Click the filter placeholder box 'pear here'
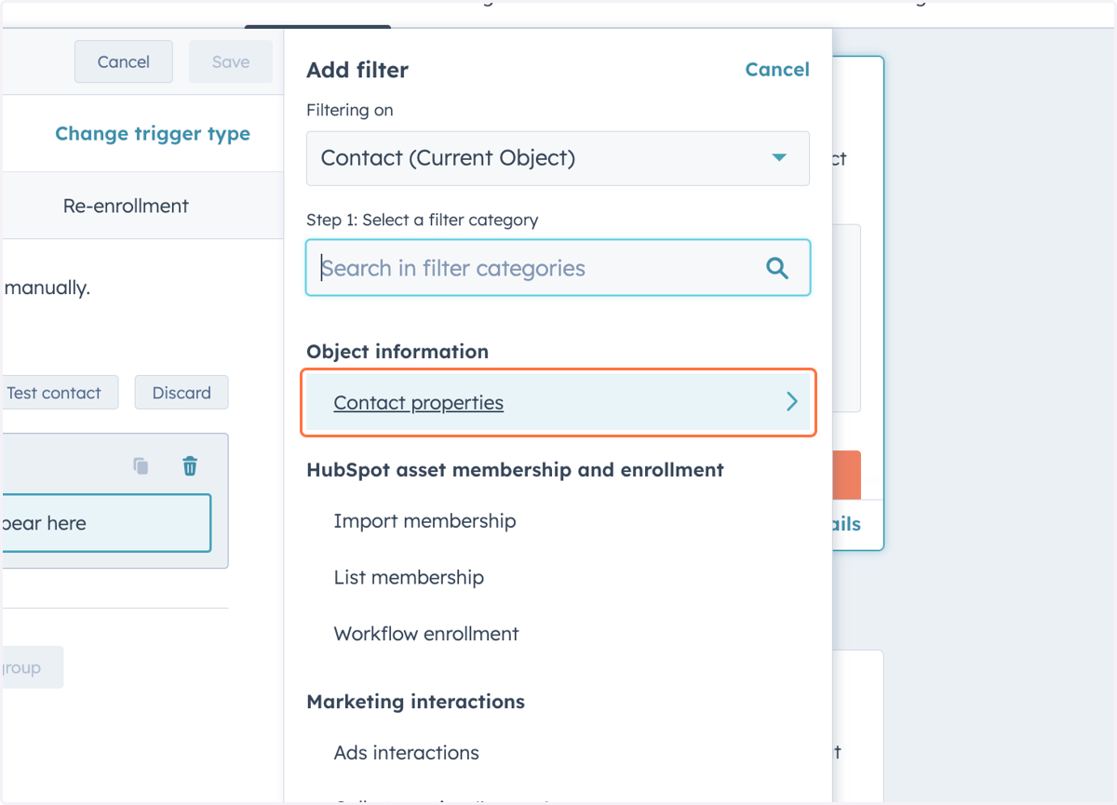 pos(105,523)
